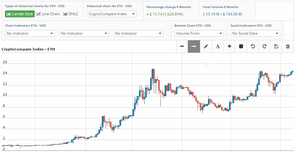
Task: Open the middle chart indicator dropdown
Action: click(x=84, y=33)
